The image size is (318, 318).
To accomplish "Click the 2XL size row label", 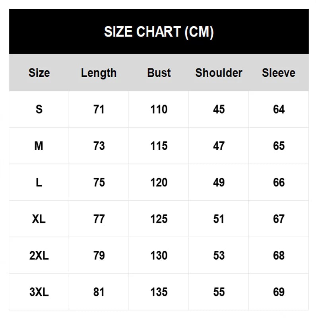I will [x=39, y=256].
